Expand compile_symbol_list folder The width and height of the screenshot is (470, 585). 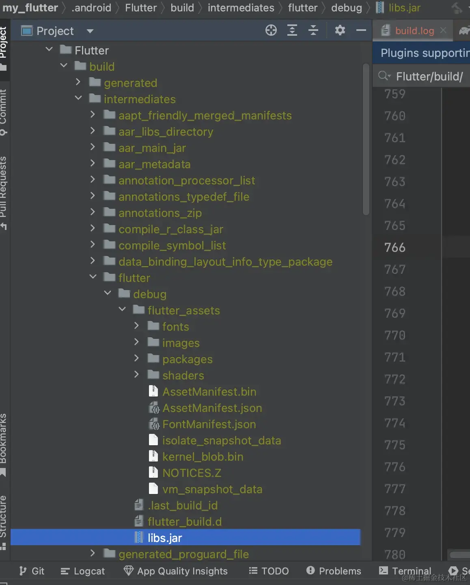coord(93,244)
